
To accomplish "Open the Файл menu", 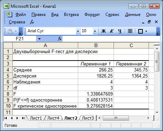I will (21, 15).
